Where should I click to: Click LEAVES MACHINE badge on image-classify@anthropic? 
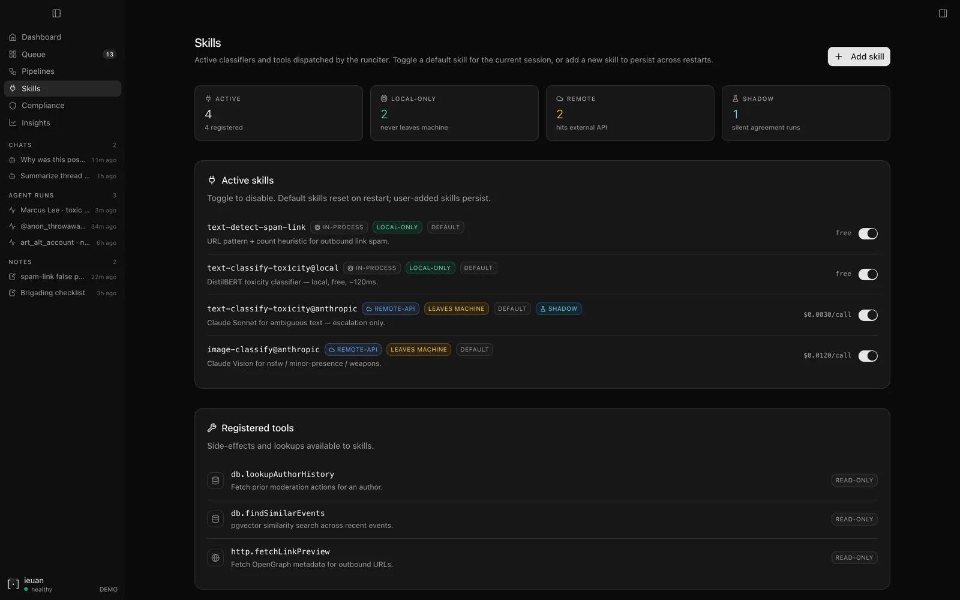coord(419,350)
